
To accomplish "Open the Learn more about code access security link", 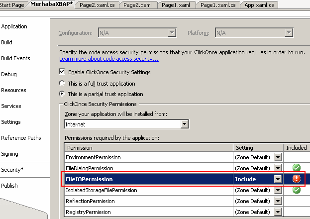I will click(x=108, y=59).
